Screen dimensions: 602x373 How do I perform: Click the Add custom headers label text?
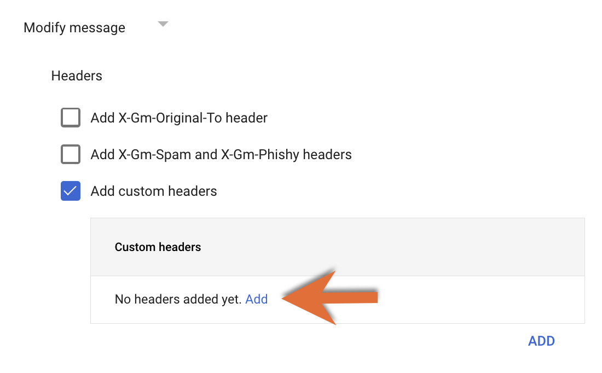(154, 191)
